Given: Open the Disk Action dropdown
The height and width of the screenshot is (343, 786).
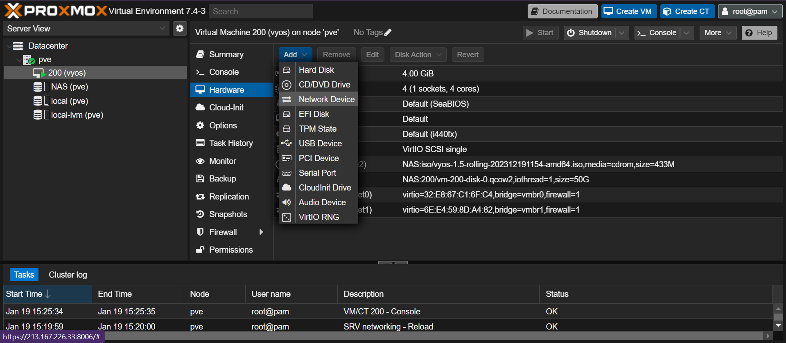Looking at the screenshot, I should click(418, 55).
